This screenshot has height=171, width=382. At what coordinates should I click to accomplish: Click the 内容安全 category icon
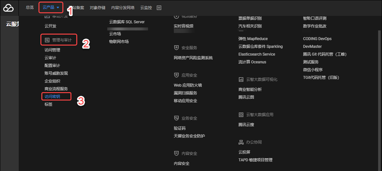pos(176,154)
